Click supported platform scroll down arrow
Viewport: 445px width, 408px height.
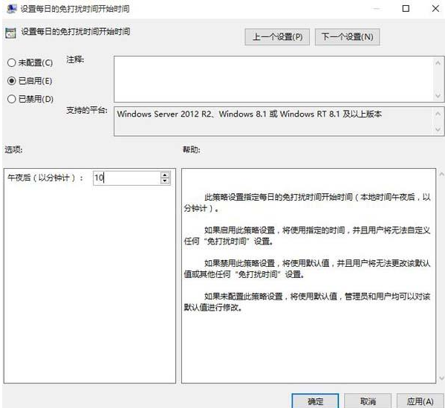click(438, 130)
